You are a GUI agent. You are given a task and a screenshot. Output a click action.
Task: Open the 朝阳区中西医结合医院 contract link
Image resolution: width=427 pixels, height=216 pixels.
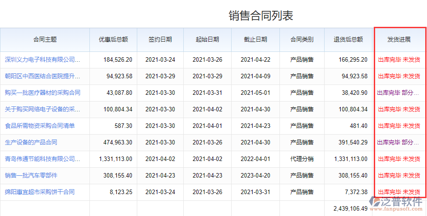[x=42, y=76]
